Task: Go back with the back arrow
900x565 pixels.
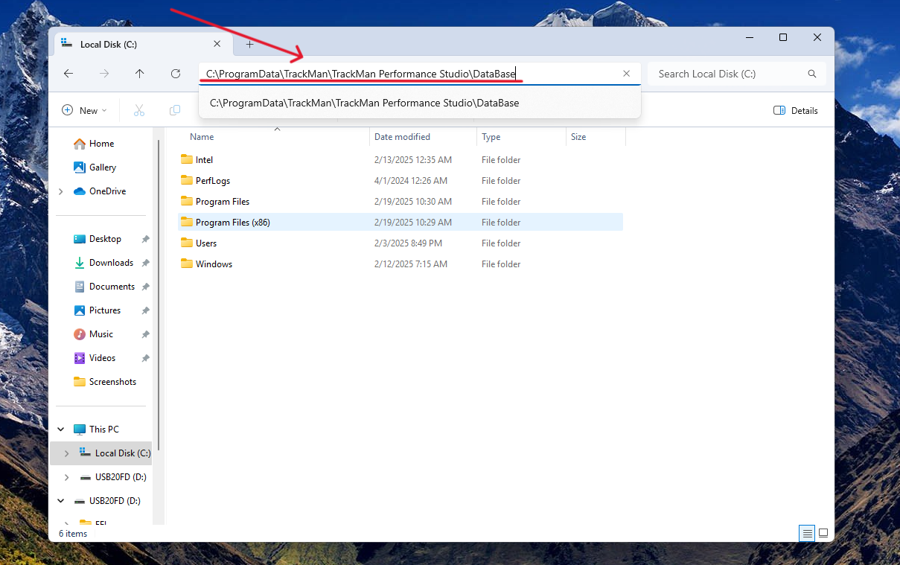Action: coord(68,74)
